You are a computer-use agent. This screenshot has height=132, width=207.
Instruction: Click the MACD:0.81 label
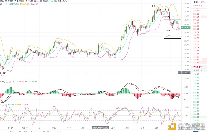click(32, 82)
